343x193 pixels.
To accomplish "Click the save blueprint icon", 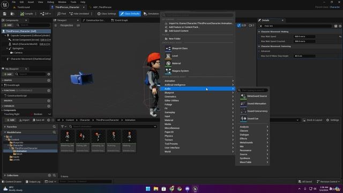I will click(x=5, y=14).
